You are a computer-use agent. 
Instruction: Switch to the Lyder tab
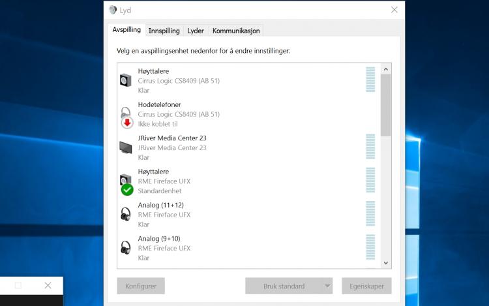click(x=196, y=31)
